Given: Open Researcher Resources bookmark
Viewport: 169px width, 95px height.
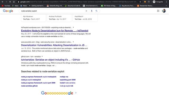Looking at the screenshot, I should coord(145,6).
